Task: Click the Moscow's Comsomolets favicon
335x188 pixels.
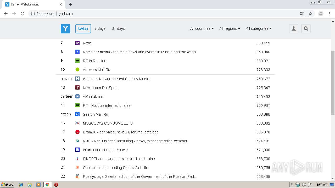Action: click(77, 123)
